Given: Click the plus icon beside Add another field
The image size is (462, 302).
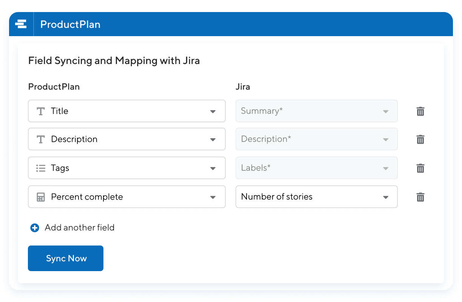Looking at the screenshot, I should 35,228.
